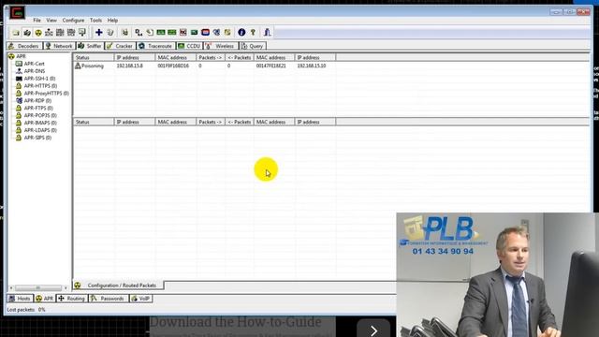Select the Sniffer tab
Viewport: 599px width, 337px height.
(x=90, y=46)
